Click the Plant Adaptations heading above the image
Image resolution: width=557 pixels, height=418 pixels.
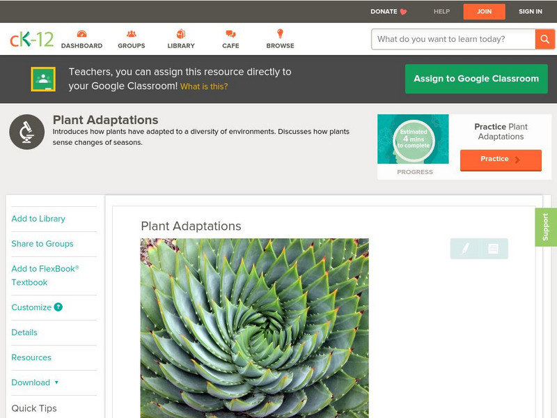(x=191, y=226)
